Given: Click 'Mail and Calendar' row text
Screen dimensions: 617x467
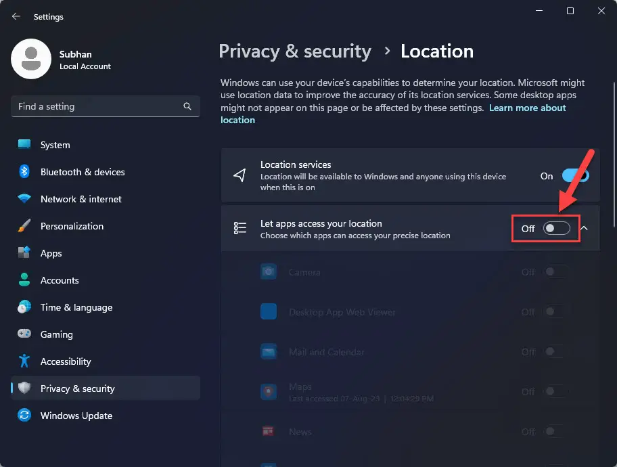Looking at the screenshot, I should click(x=327, y=352).
